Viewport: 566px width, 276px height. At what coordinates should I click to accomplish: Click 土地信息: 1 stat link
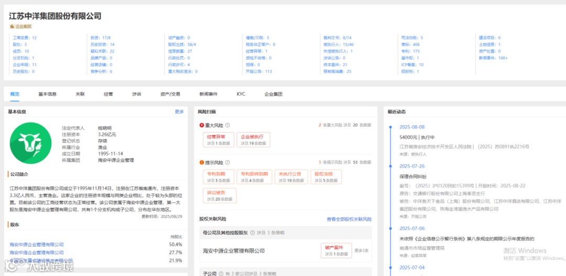pos(489,45)
